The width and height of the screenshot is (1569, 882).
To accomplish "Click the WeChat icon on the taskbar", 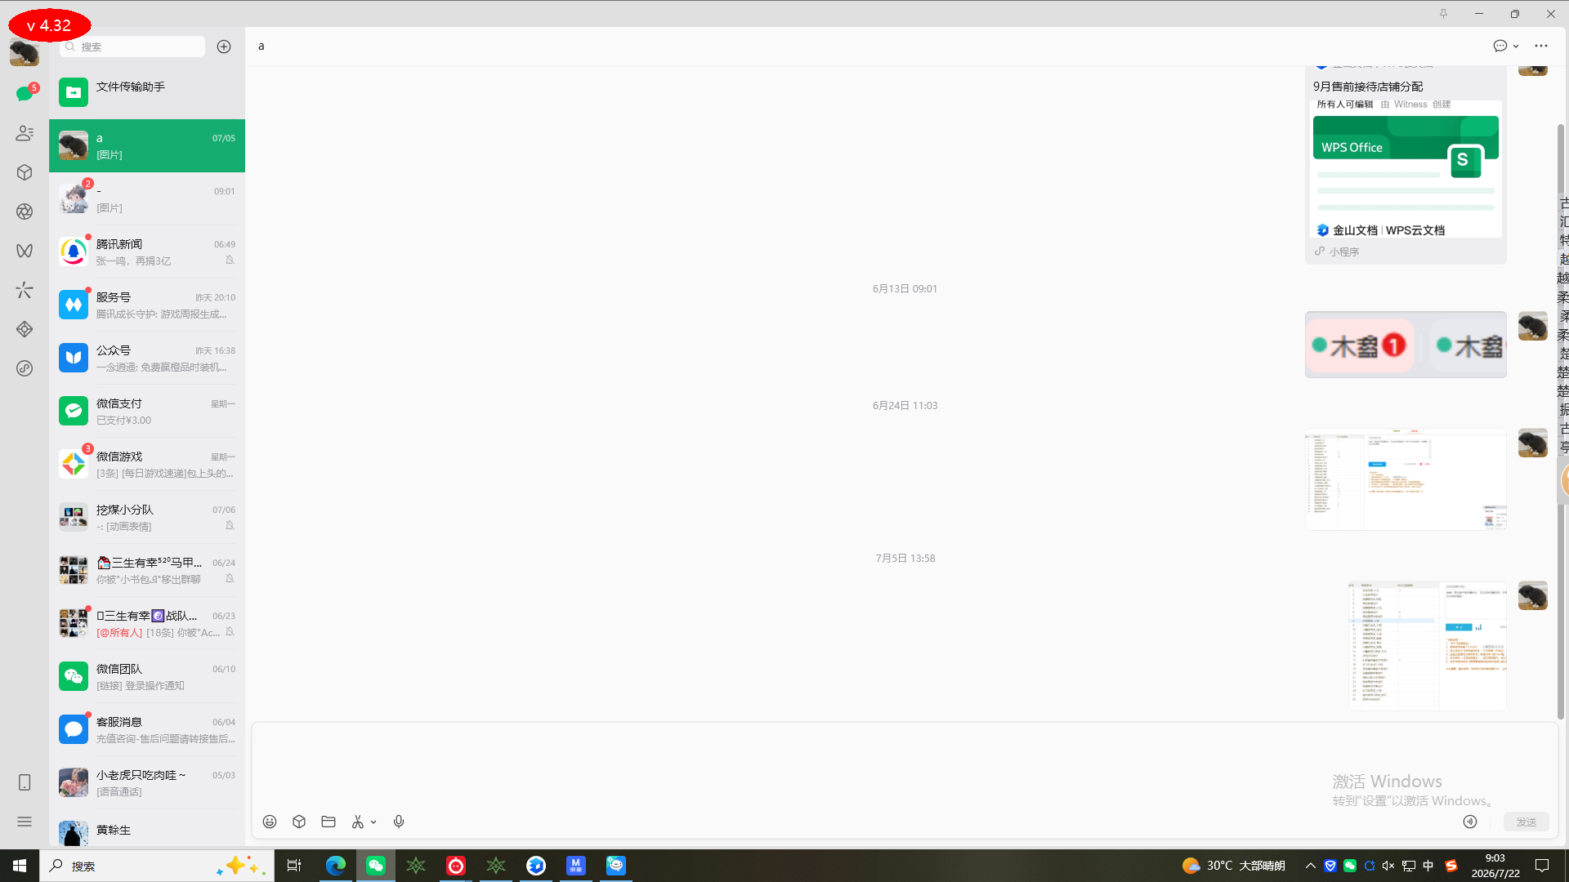I will [x=376, y=866].
